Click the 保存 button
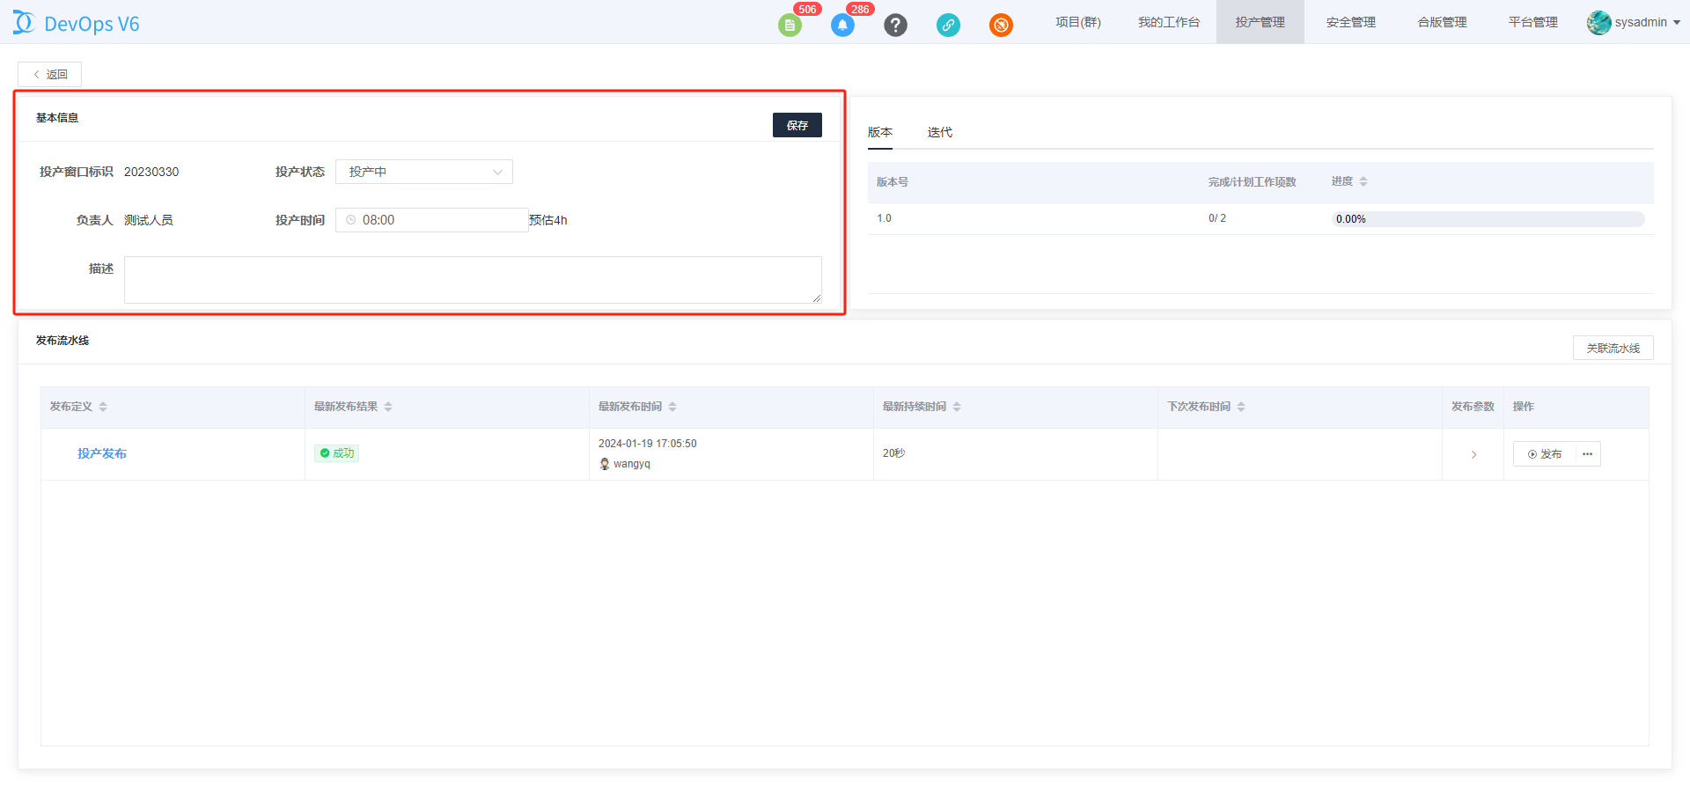 tap(797, 125)
